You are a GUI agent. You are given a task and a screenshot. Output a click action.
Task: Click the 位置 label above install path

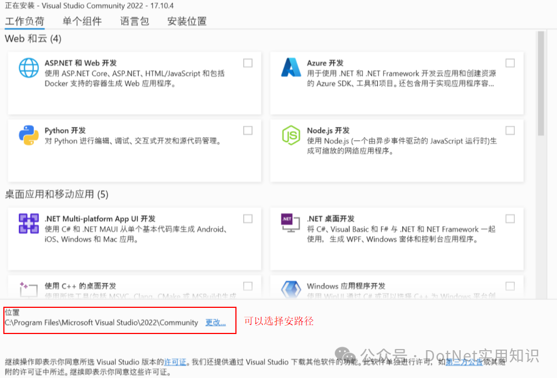click(x=12, y=313)
